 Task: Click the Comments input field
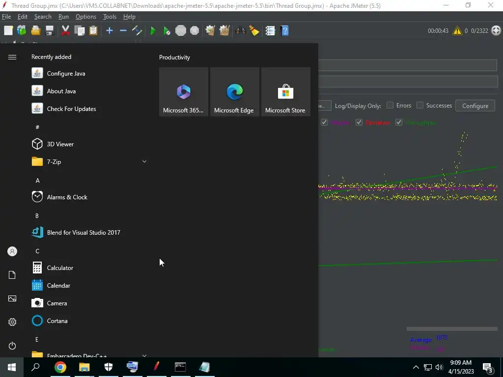click(x=407, y=81)
